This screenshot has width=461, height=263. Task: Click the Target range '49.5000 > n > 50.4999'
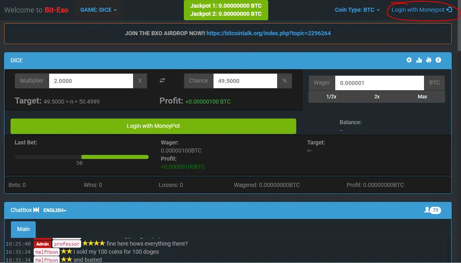point(71,102)
